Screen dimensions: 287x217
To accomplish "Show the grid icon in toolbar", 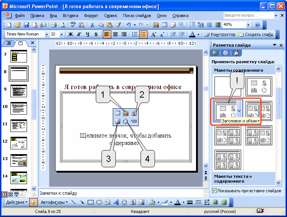I will [209, 25].
